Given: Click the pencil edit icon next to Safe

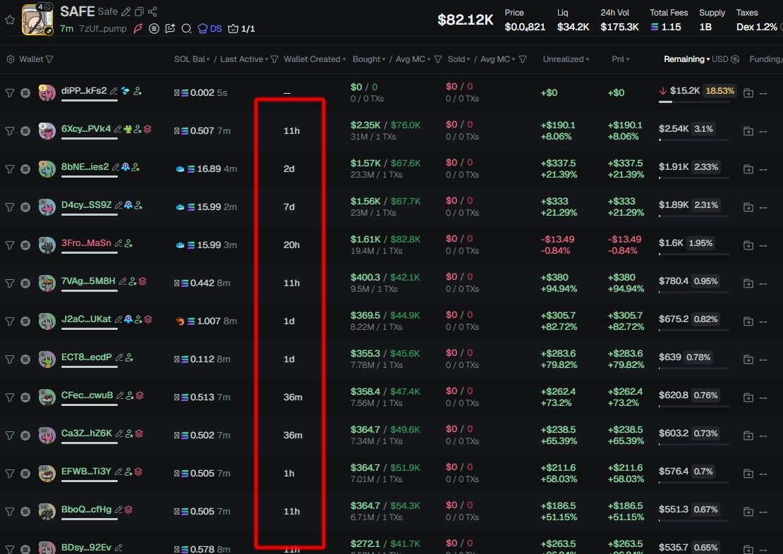Looking at the screenshot, I should (126, 12).
